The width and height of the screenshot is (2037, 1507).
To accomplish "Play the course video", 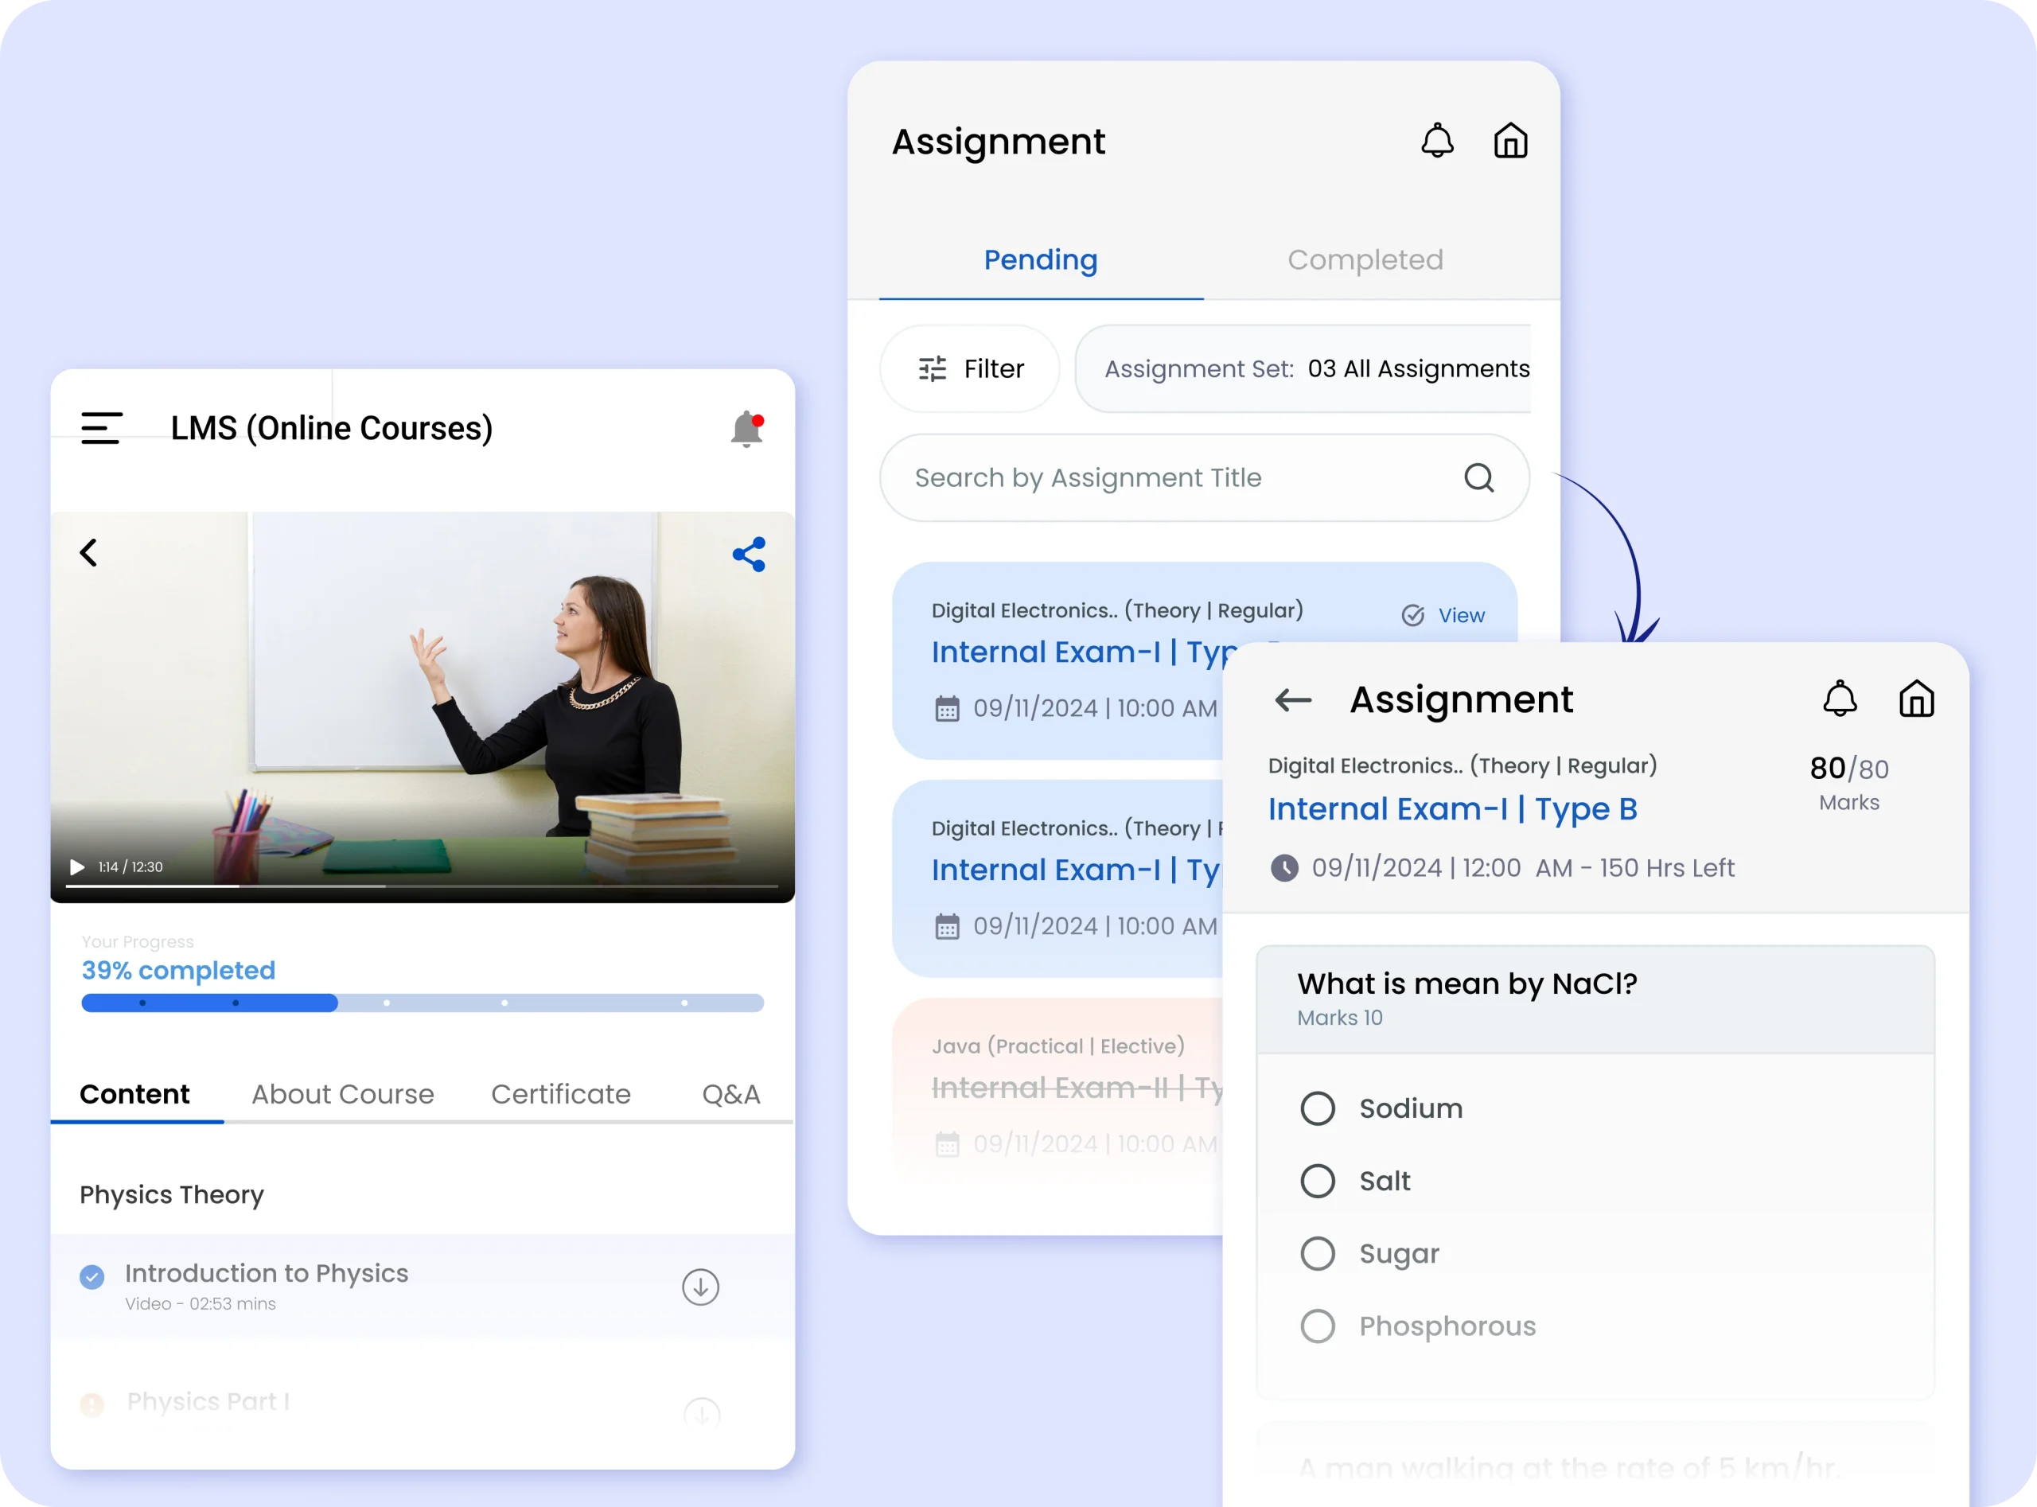I will pyautogui.click(x=77, y=866).
